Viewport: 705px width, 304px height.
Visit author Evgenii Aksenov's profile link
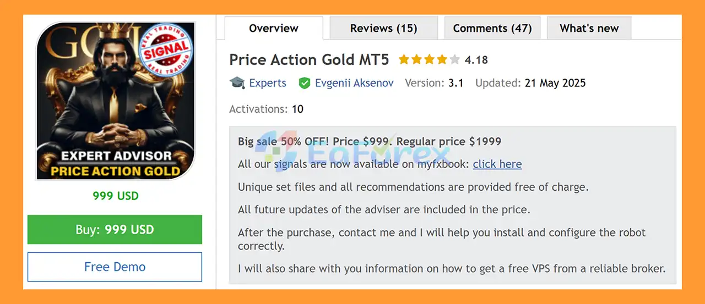[354, 83]
